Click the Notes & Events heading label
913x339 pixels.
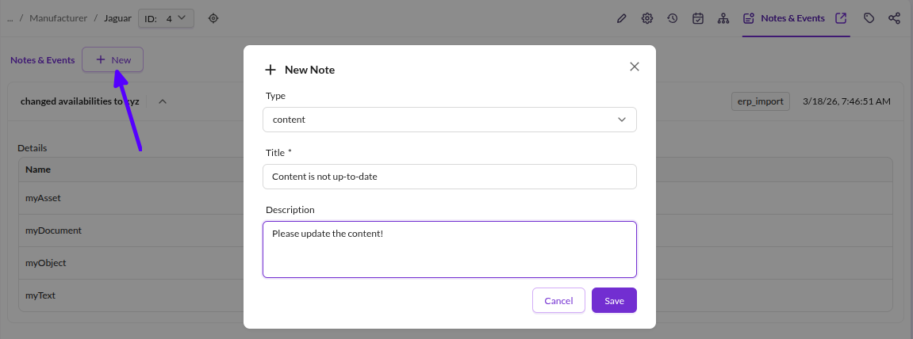(x=43, y=60)
